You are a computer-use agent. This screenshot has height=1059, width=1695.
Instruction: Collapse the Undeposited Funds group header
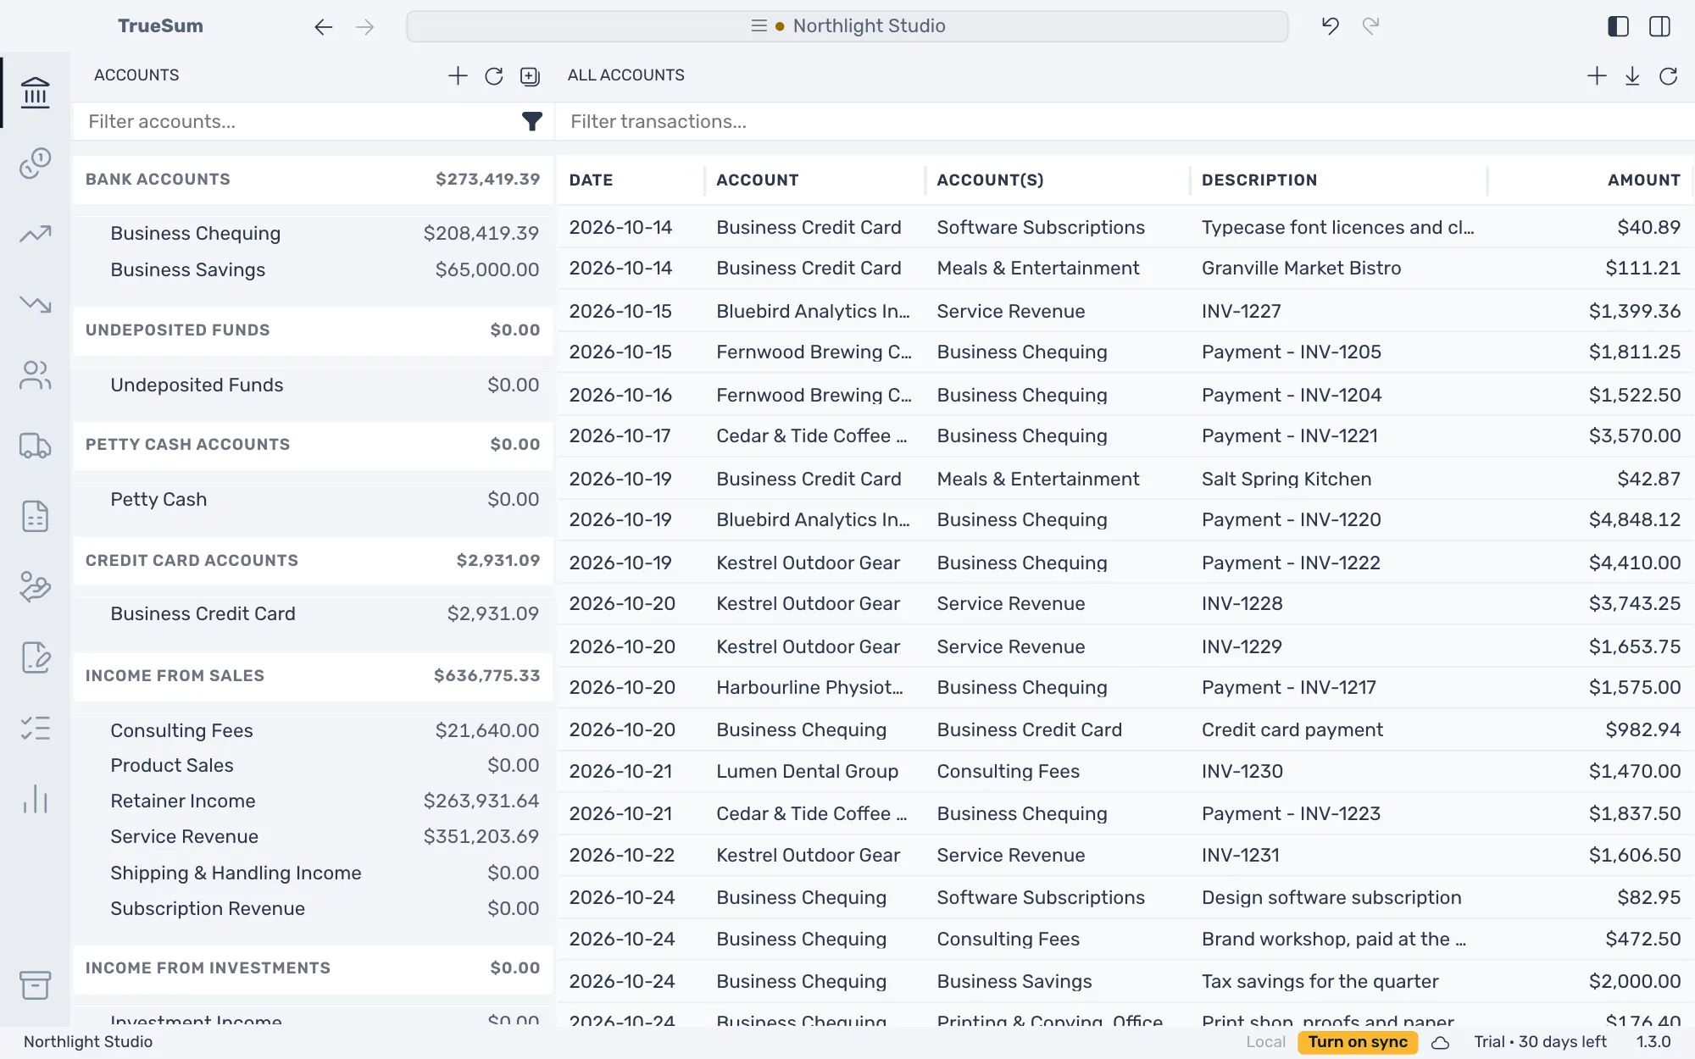[313, 330]
